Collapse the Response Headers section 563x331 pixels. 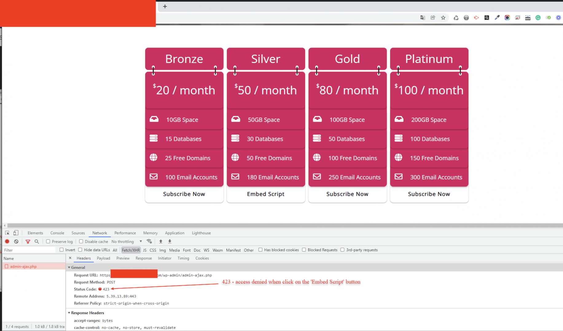coord(69,313)
